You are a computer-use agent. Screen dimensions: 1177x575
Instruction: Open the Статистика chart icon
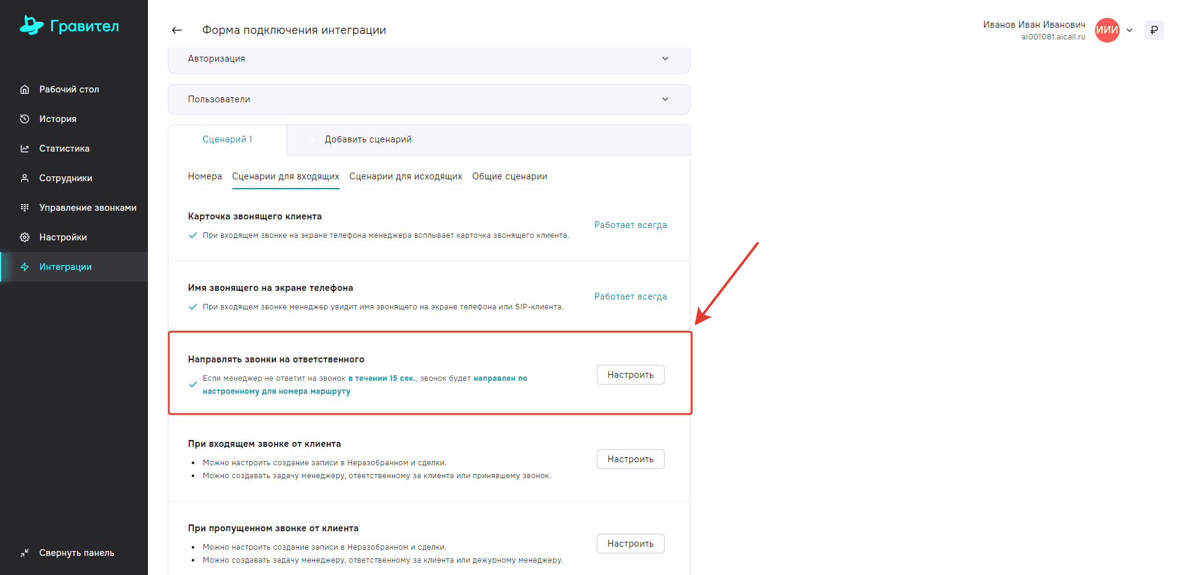pos(25,149)
